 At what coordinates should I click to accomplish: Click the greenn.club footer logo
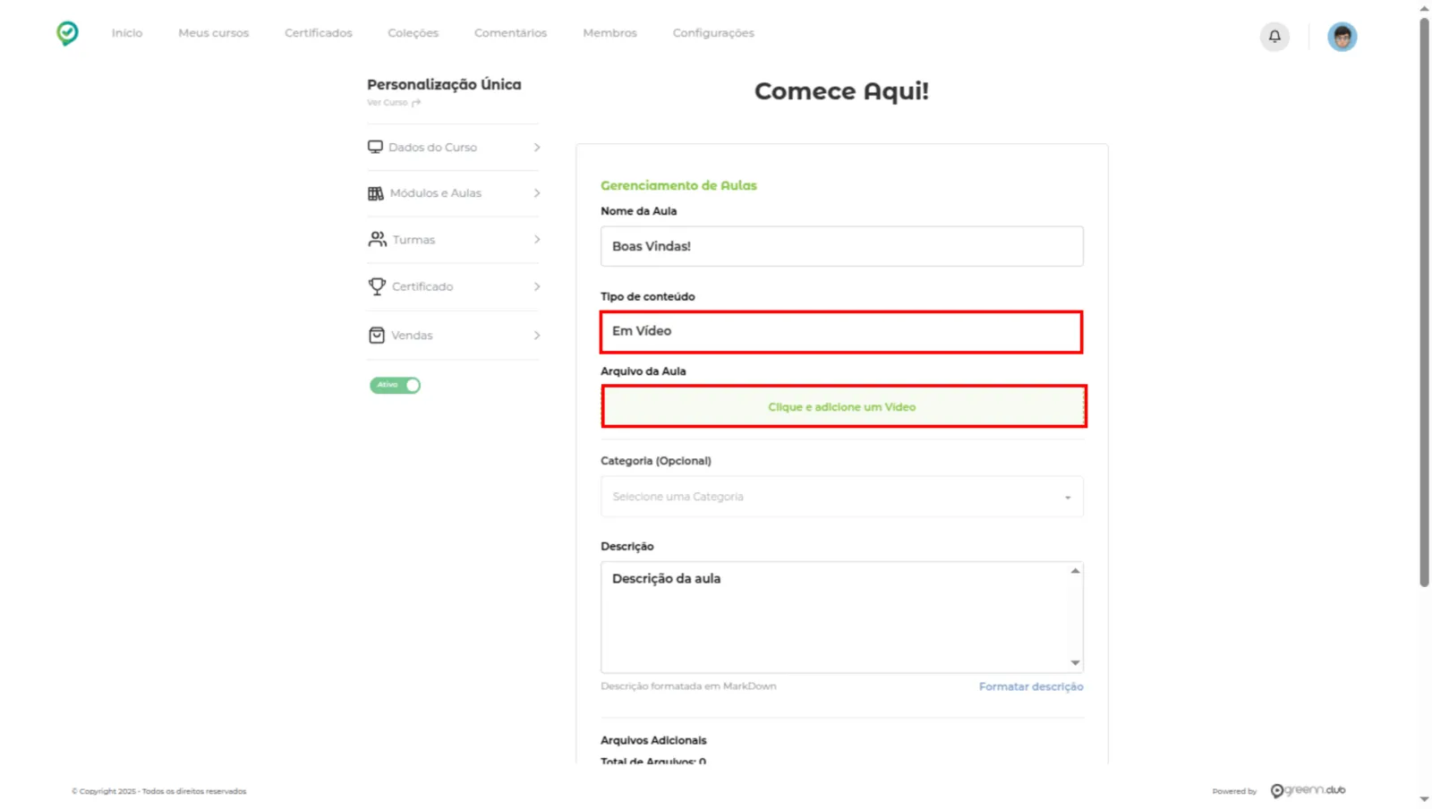[x=1308, y=790]
